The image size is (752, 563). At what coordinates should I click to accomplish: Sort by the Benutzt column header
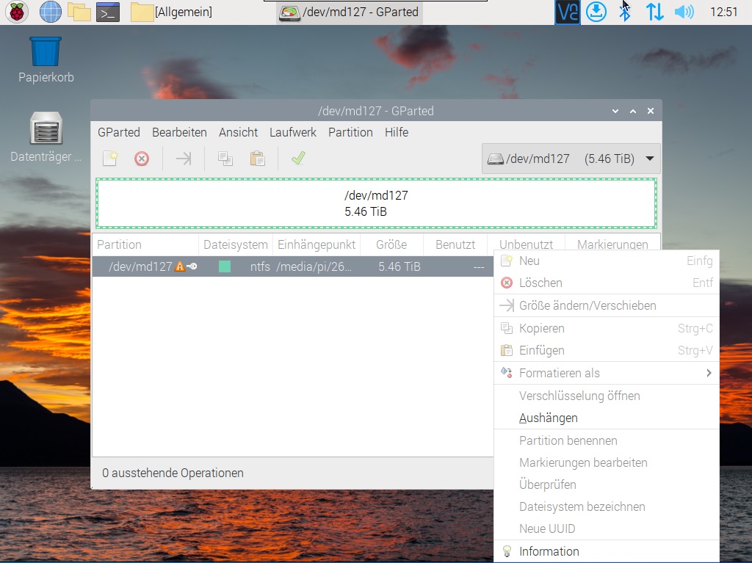455,244
